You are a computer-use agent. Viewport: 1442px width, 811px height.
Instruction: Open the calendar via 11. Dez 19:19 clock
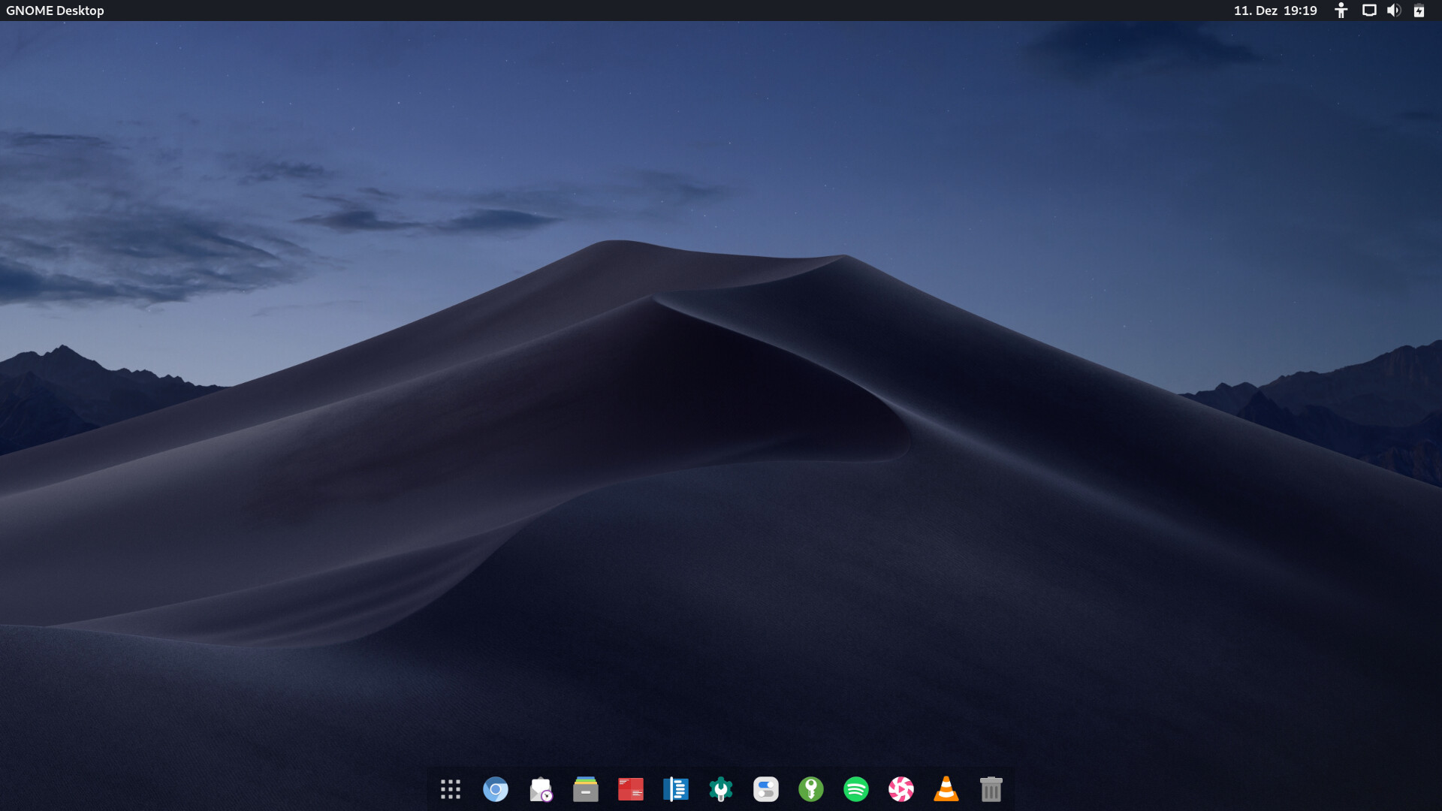click(x=1275, y=11)
